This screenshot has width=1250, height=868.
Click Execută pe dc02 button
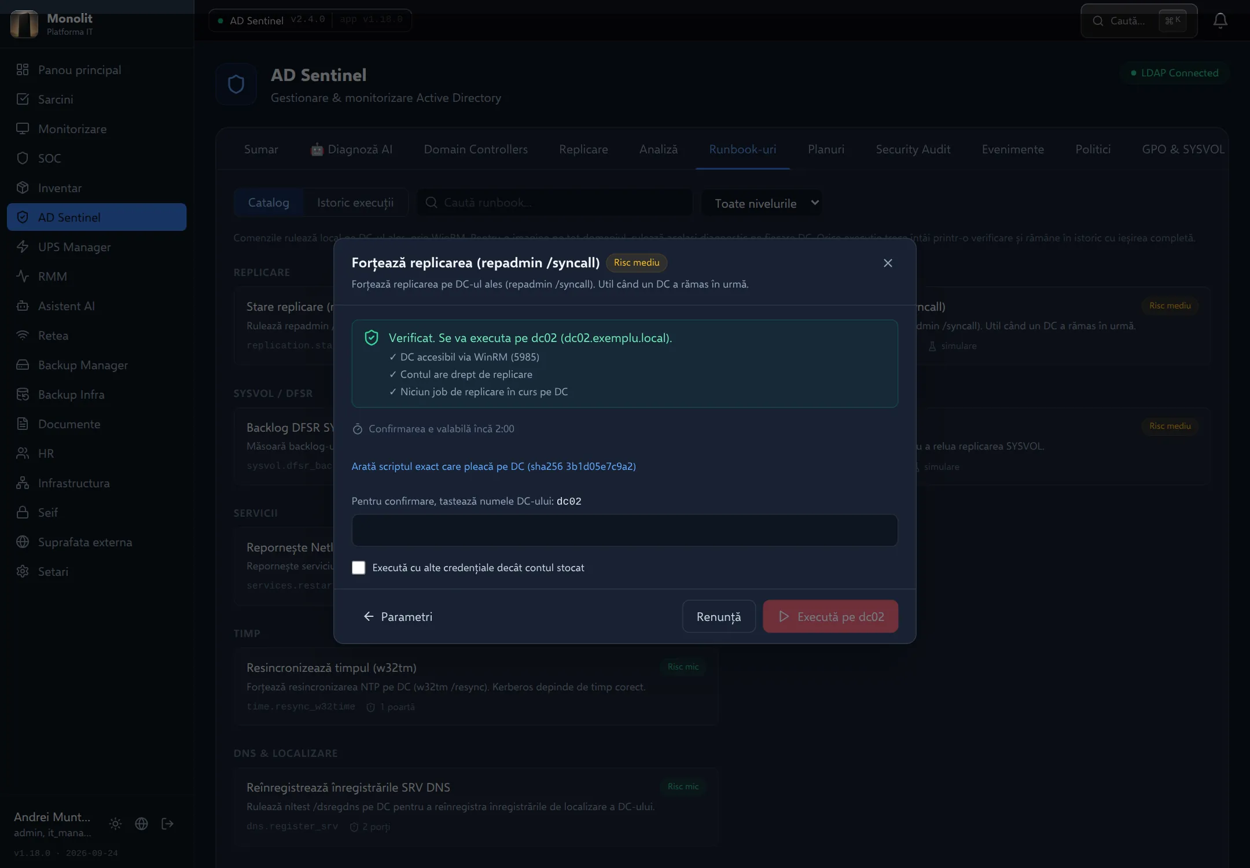[x=830, y=616]
